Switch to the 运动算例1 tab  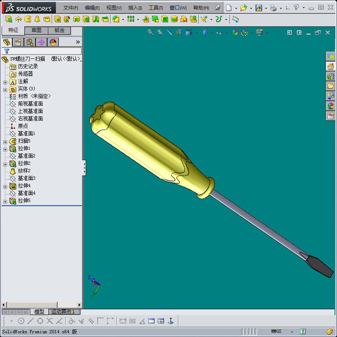(x=64, y=312)
